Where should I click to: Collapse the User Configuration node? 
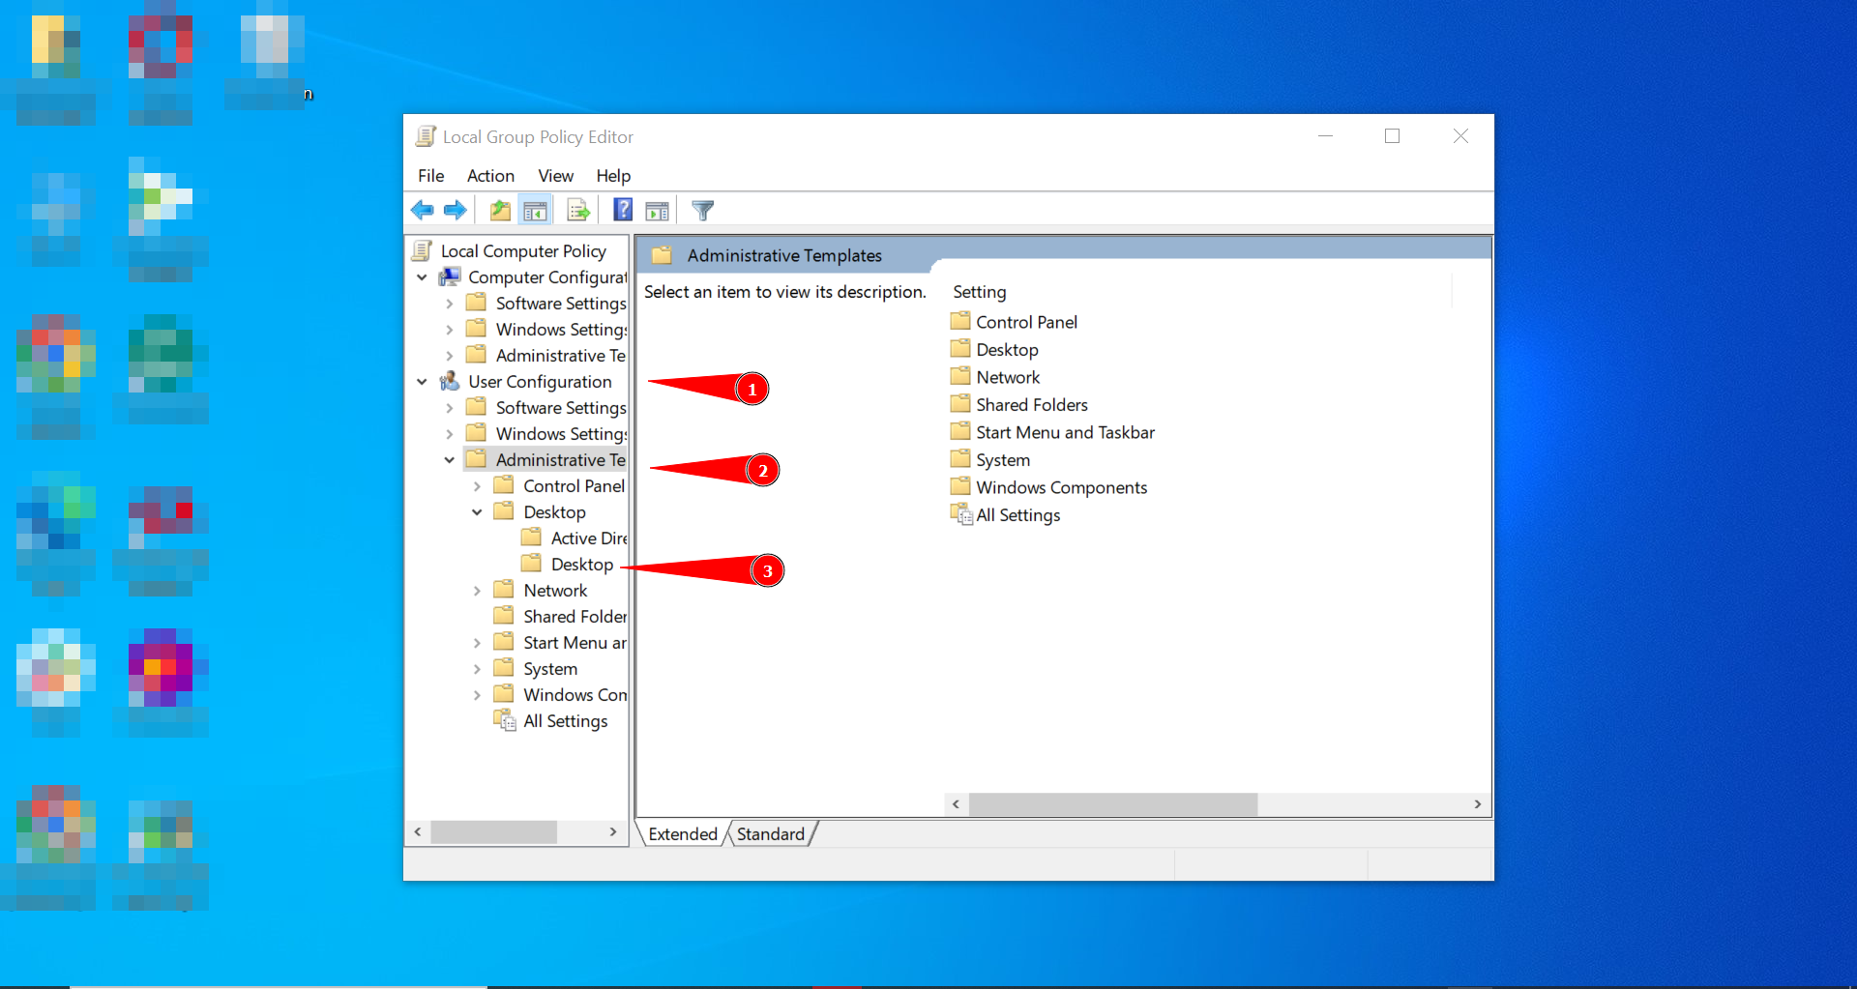[422, 381]
